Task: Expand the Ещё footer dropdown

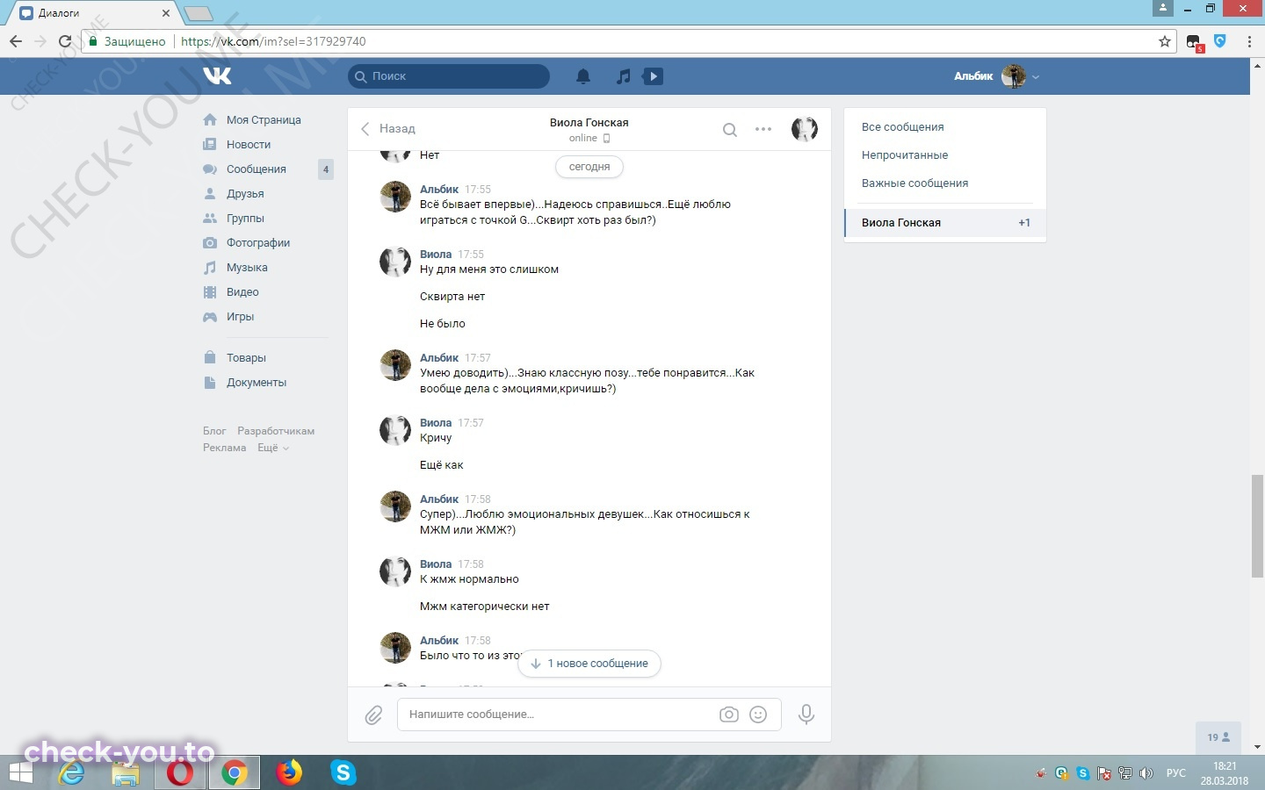Action: click(272, 448)
